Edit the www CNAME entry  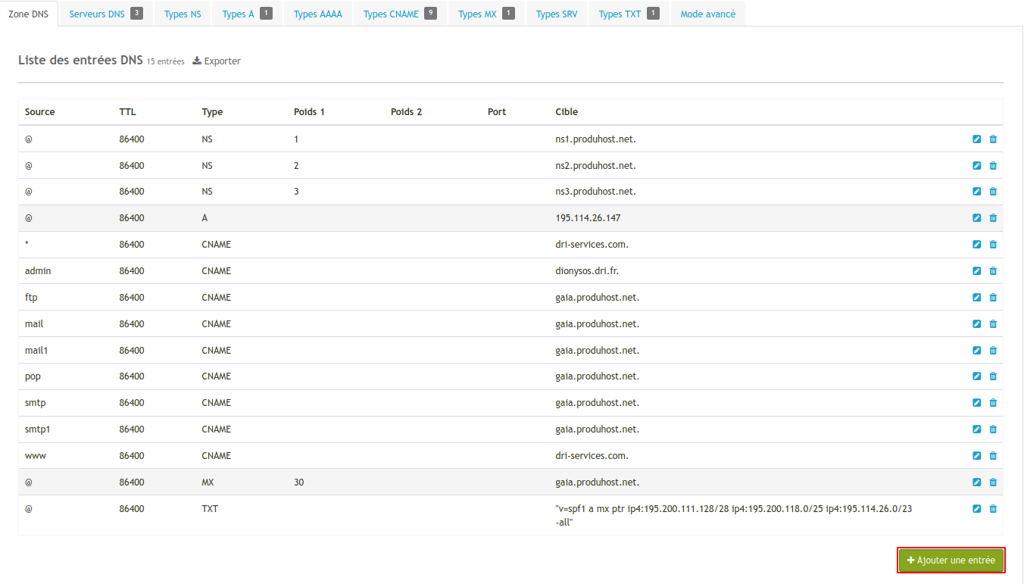point(976,456)
